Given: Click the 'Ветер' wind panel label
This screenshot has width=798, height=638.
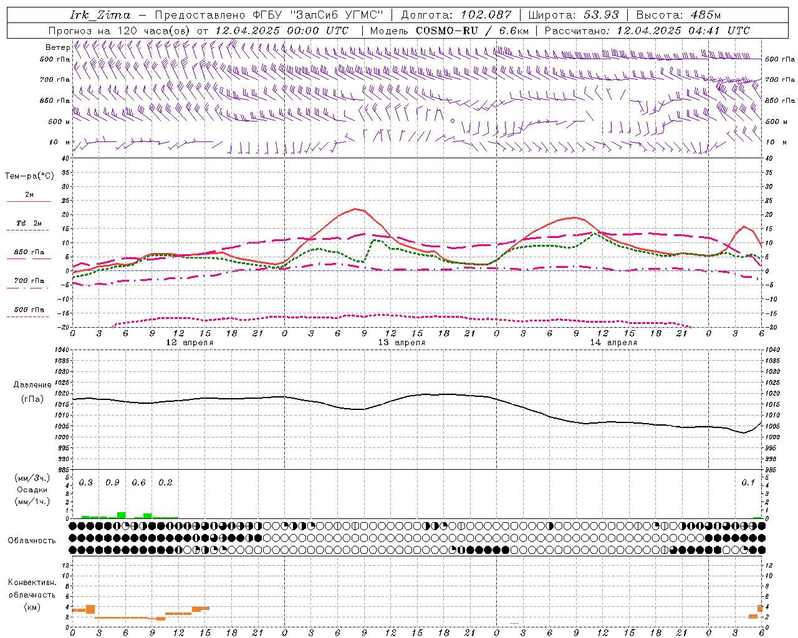Looking at the screenshot, I should click(x=58, y=47).
